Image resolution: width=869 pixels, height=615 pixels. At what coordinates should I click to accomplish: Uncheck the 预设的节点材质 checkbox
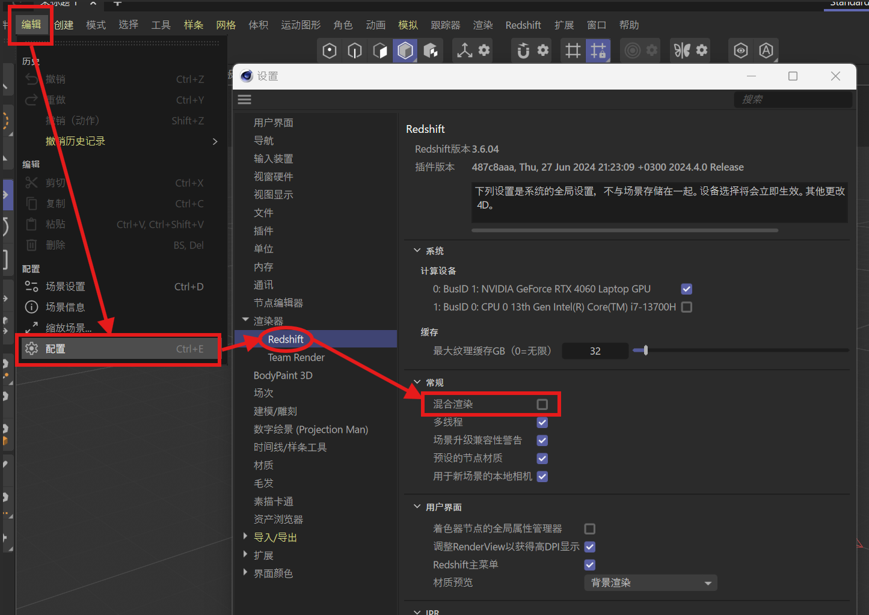pyautogui.click(x=542, y=459)
